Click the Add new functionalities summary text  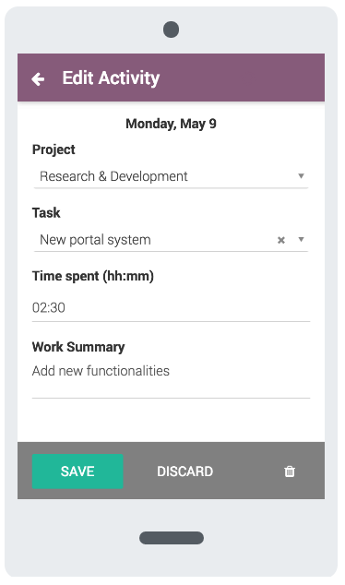[101, 371]
